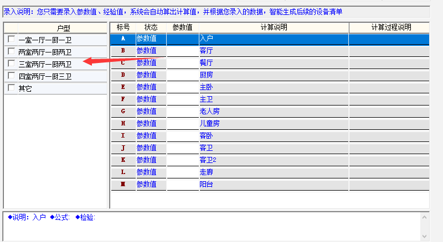Viewport: 443px width, 242px height.
Task: Select the 客卧 row
Action: (x=270, y=136)
